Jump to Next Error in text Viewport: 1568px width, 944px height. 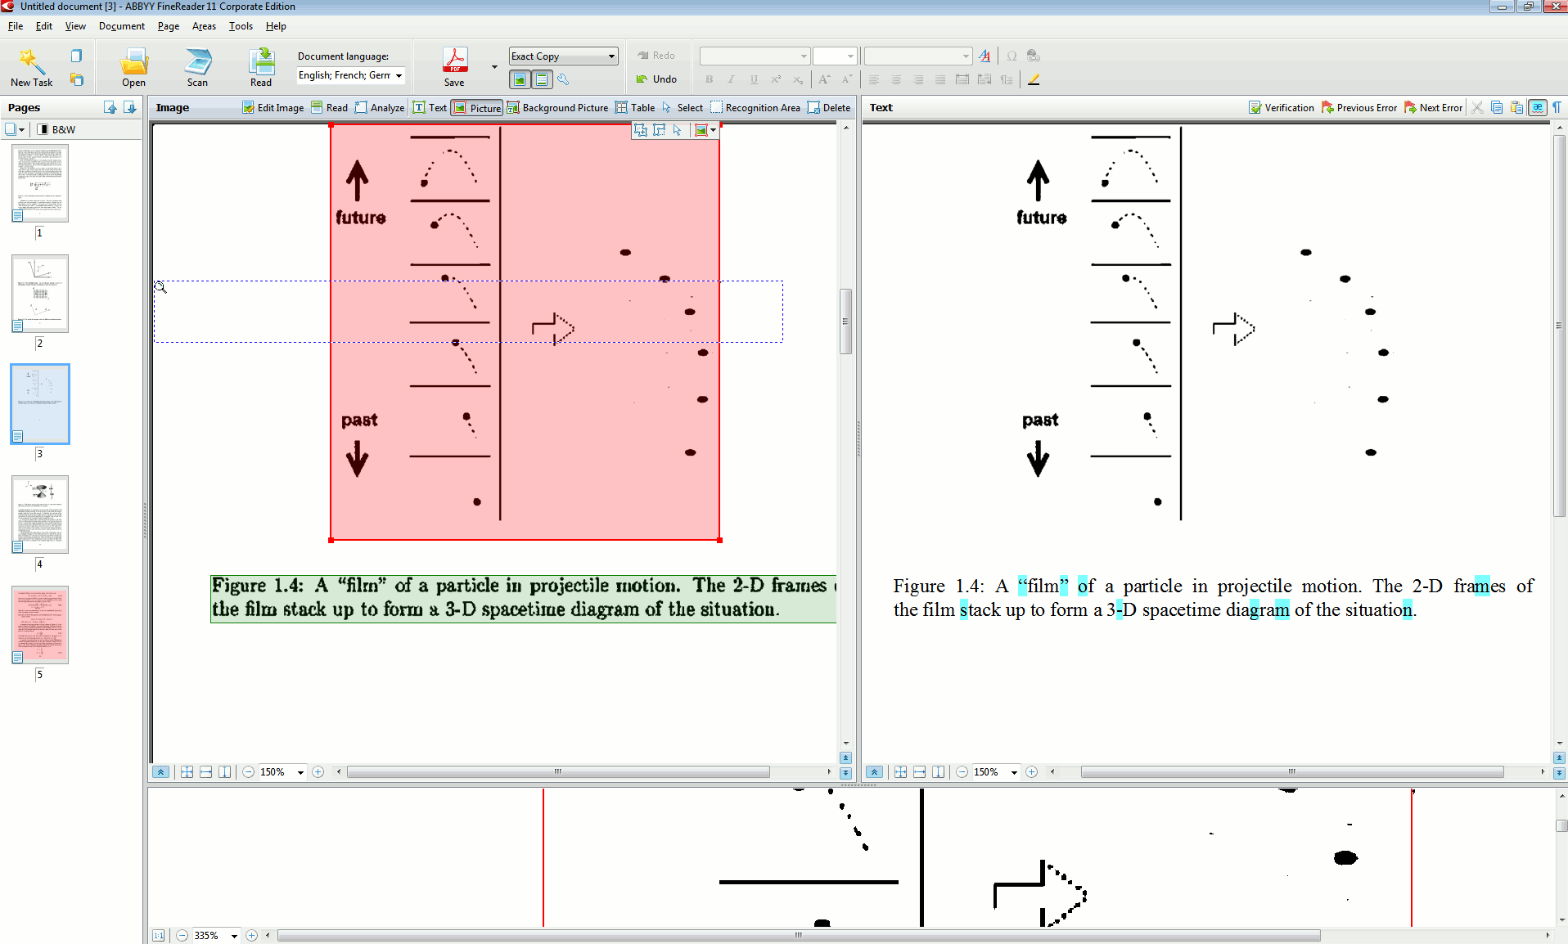[x=1433, y=108]
